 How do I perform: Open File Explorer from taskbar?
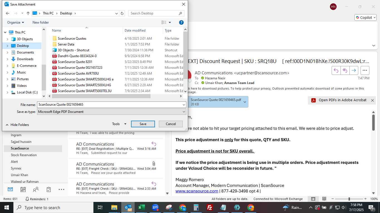(114, 207)
